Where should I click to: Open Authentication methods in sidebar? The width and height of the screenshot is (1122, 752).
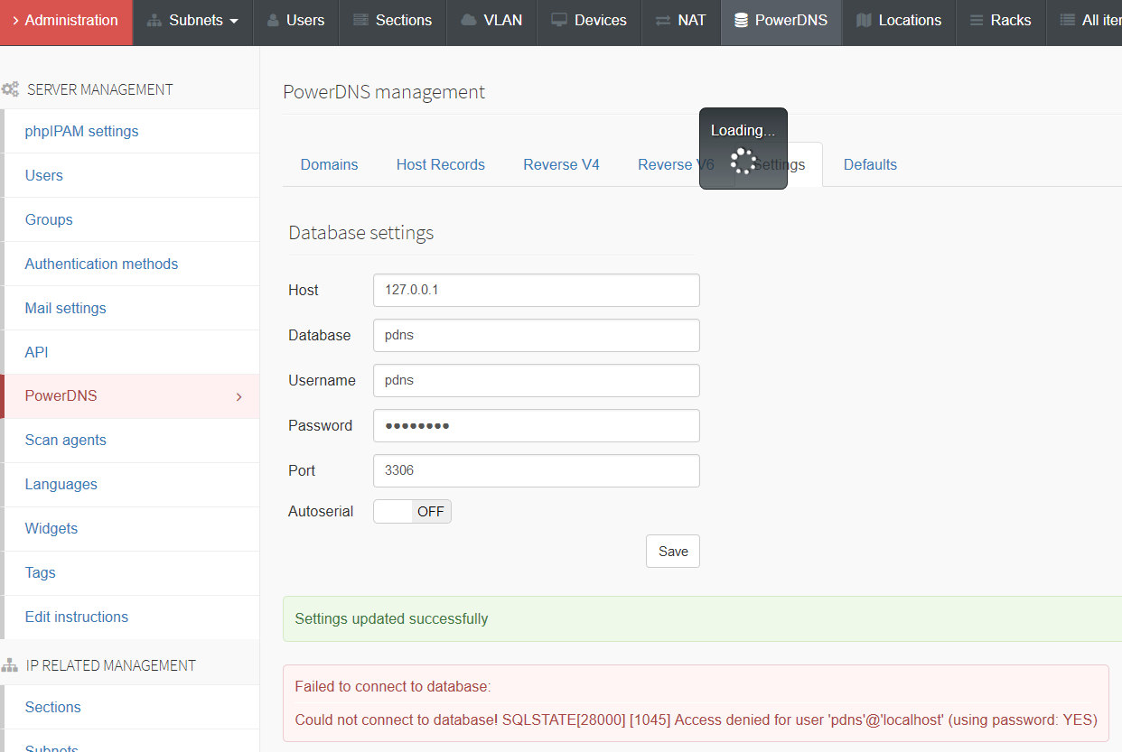[101, 264]
